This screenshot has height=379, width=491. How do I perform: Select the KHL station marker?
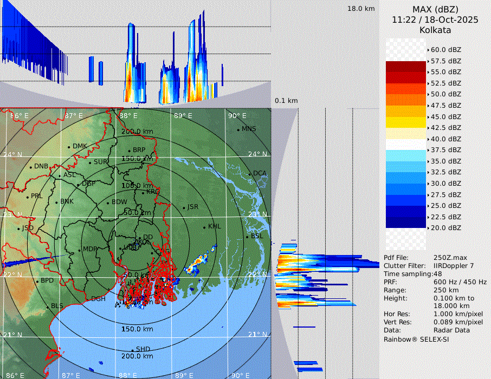click(x=204, y=227)
